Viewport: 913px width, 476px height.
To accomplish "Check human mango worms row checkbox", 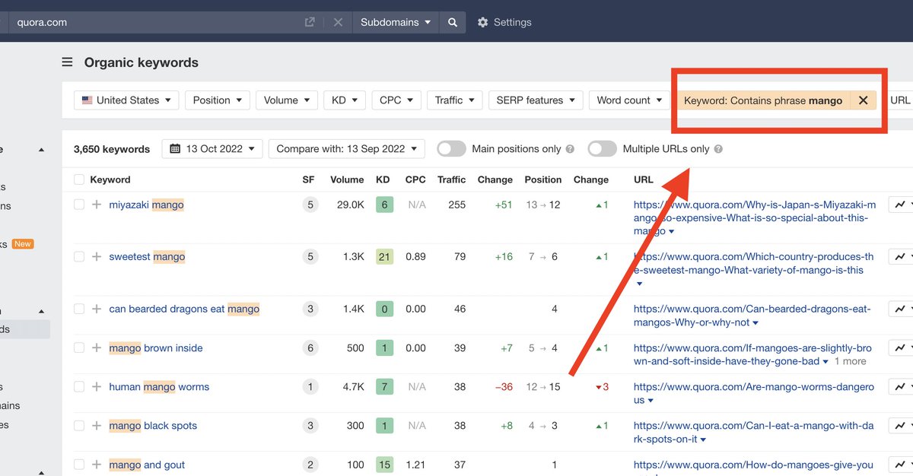I will click(79, 386).
